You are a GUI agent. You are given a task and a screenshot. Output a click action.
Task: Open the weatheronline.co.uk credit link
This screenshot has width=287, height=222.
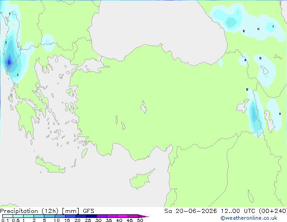pyautogui.click(x=249, y=218)
